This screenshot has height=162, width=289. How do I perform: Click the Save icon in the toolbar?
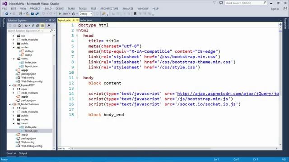[33, 14]
